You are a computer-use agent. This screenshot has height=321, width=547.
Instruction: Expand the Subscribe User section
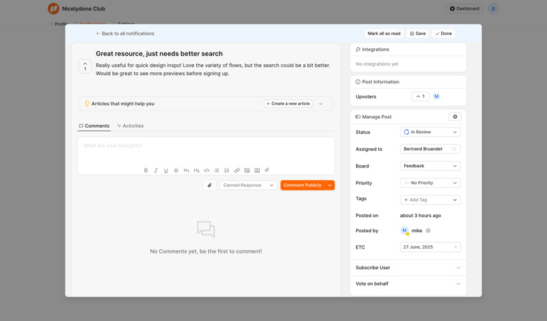tap(408, 268)
